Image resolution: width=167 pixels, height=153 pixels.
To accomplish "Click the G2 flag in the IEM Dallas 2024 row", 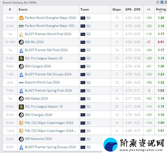I will pyautogui.click(x=83, y=99).
